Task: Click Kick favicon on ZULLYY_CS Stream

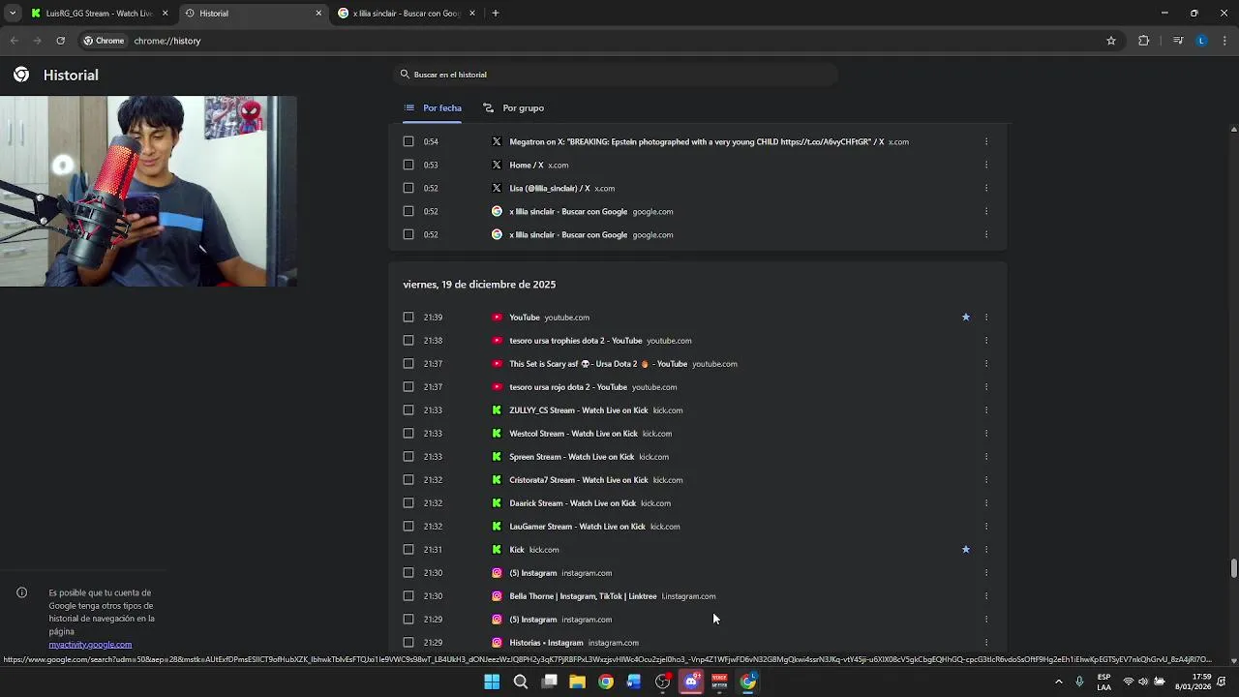Action: (x=497, y=409)
